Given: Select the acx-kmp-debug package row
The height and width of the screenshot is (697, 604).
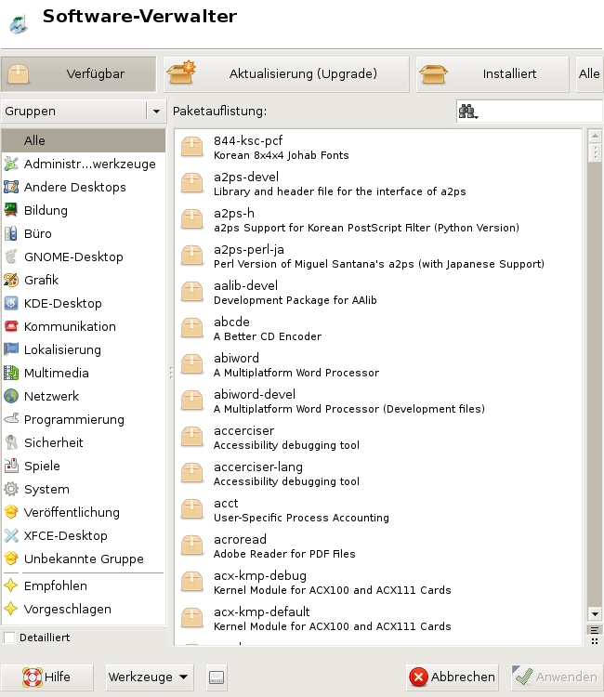Looking at the screenshot, I should click(x=378, y=583).
